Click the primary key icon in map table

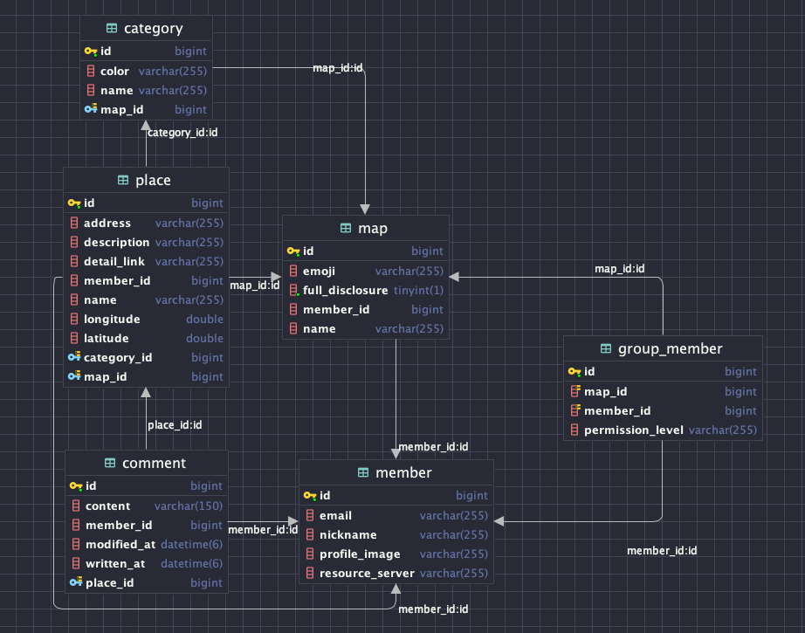point(293,251)
